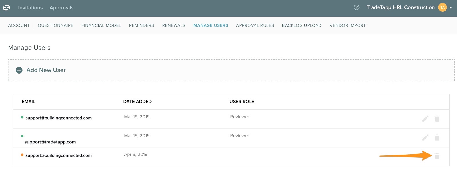Open the Approvals menu
The width and height of the screenshot is (457, 172).
click(61, 8)
